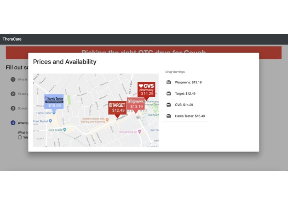Viewport: 288px width, 205px height.
Task: Click the Mediterranean Deli map pin
Action: (x=107, y=120)
